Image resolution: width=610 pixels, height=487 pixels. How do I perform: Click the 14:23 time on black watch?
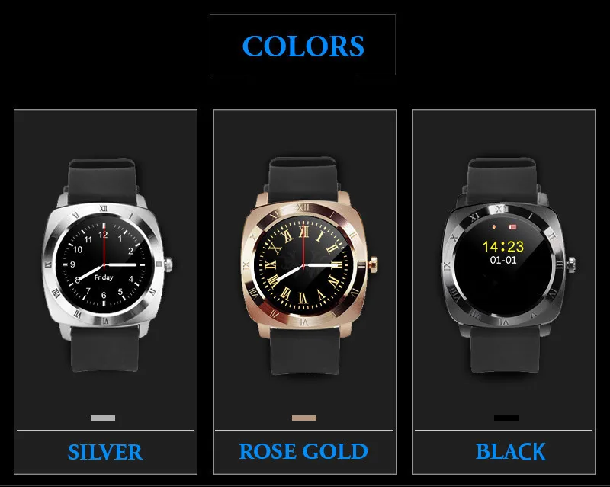click(503, 247)
